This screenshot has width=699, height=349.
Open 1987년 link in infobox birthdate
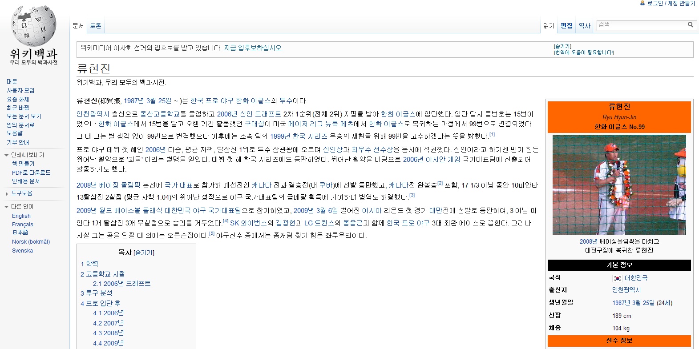click(621, 303)
